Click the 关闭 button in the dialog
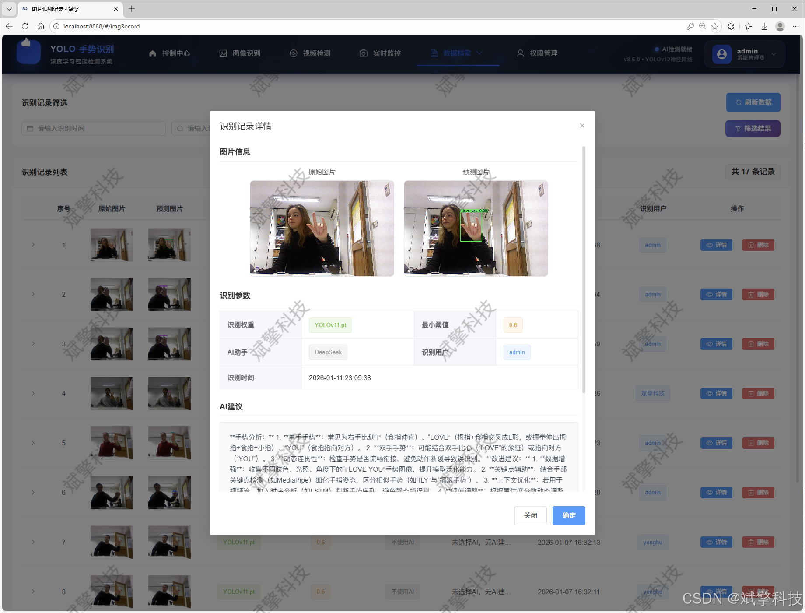Viewport: 805px width, 613px height. (x=531, y=515)
